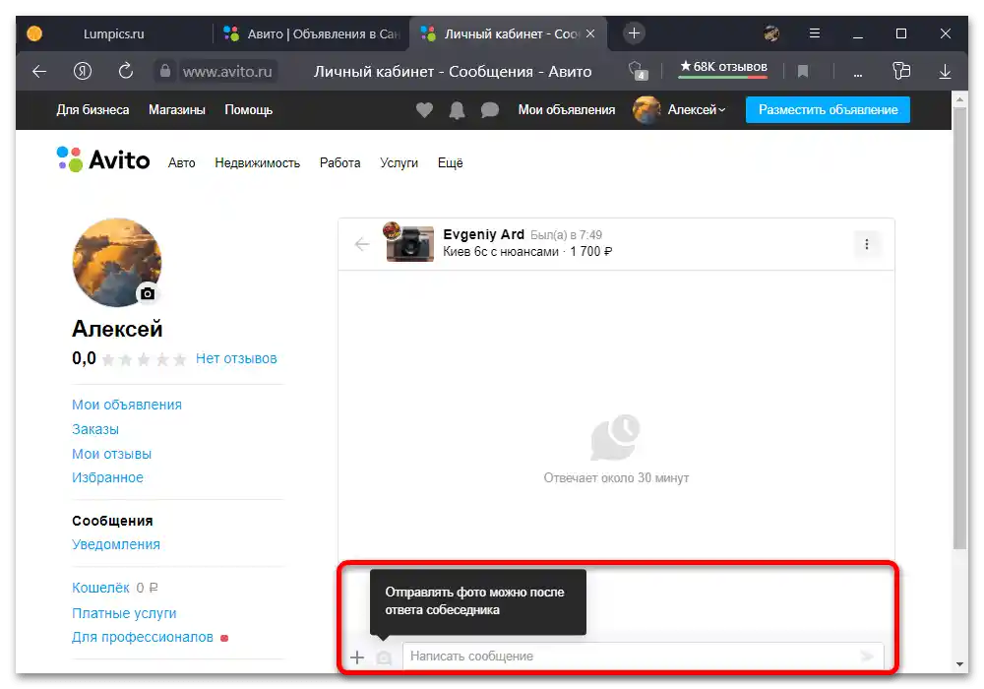Open the browser hamburger menu
Viewport: 984px width, 689px height.
[815, 33]
